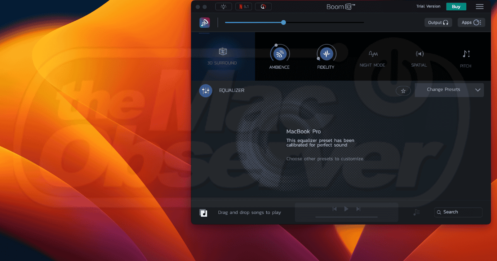
Task: Expand the Change Presets dropdown
Action: pyautogui.click(x=449, y=90)
